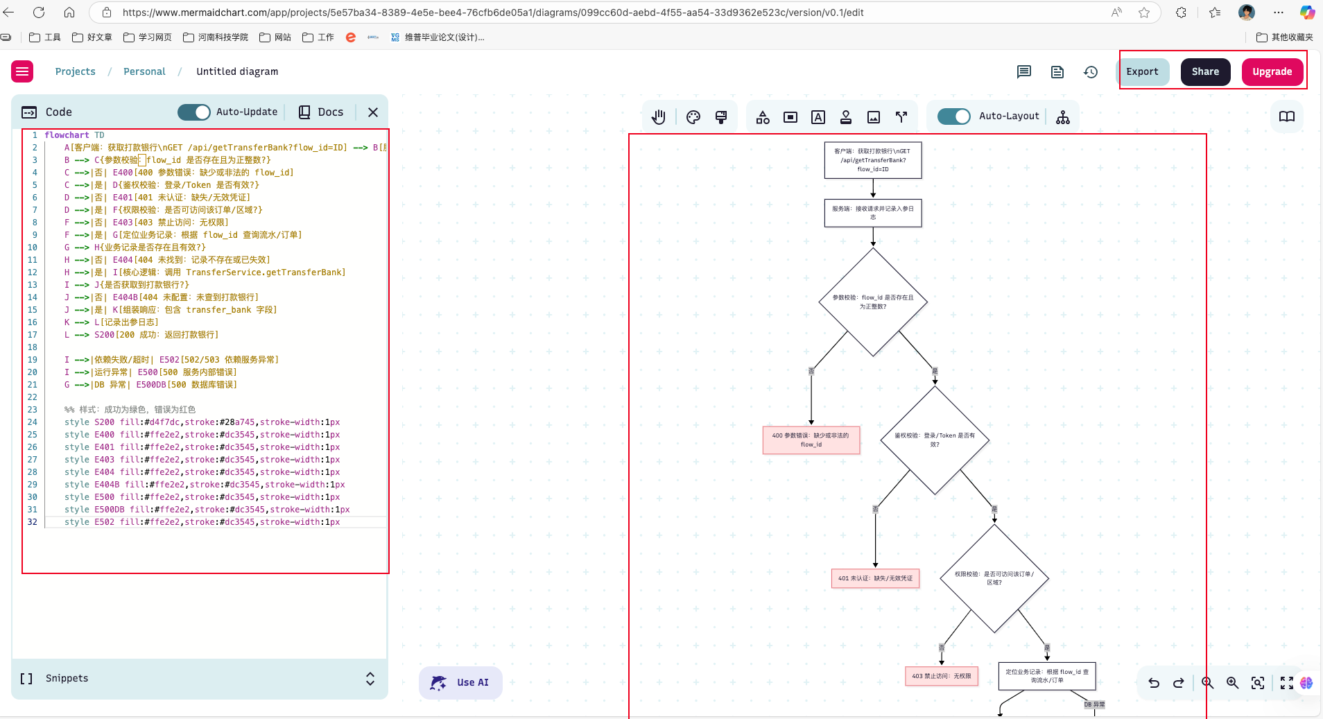The height and width of the screenshot is (719, 1323).
Task: Open the 工作 bookmarks folder
Action: 318,37
